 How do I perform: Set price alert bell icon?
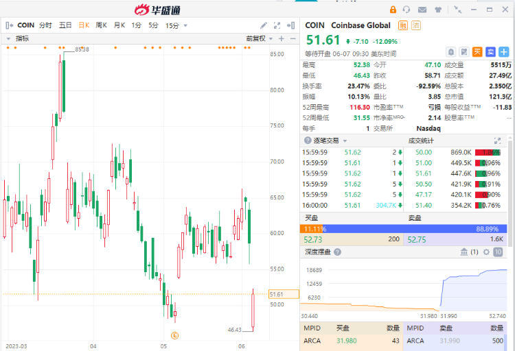451,52
